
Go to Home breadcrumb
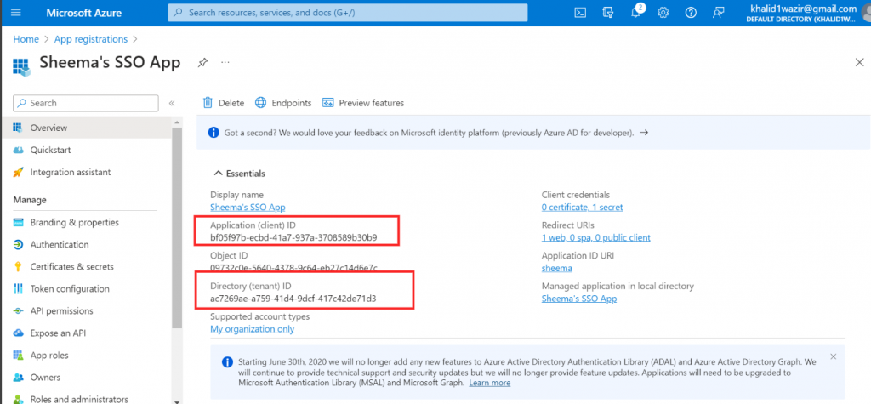click(26, 39)
